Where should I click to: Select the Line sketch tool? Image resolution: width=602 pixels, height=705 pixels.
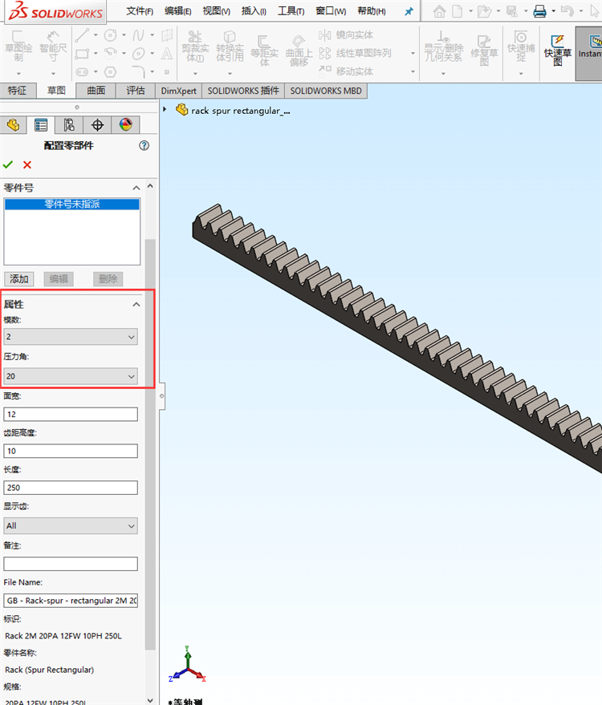(81, 34)
